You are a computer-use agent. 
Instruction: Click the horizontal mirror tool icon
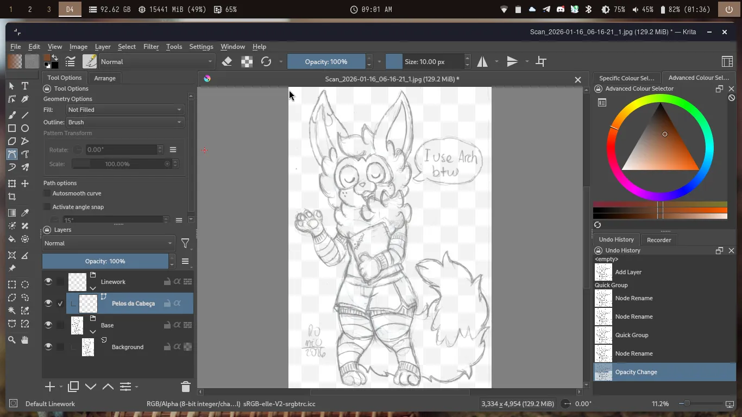[482, 62]
